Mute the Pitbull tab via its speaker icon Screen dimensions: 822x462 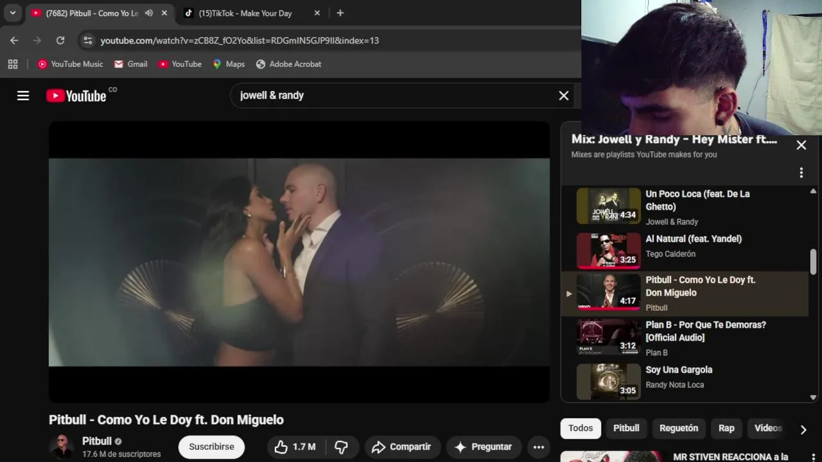149,13
